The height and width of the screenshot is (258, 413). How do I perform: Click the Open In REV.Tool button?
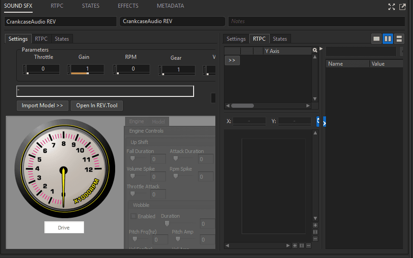pos(97,105)
